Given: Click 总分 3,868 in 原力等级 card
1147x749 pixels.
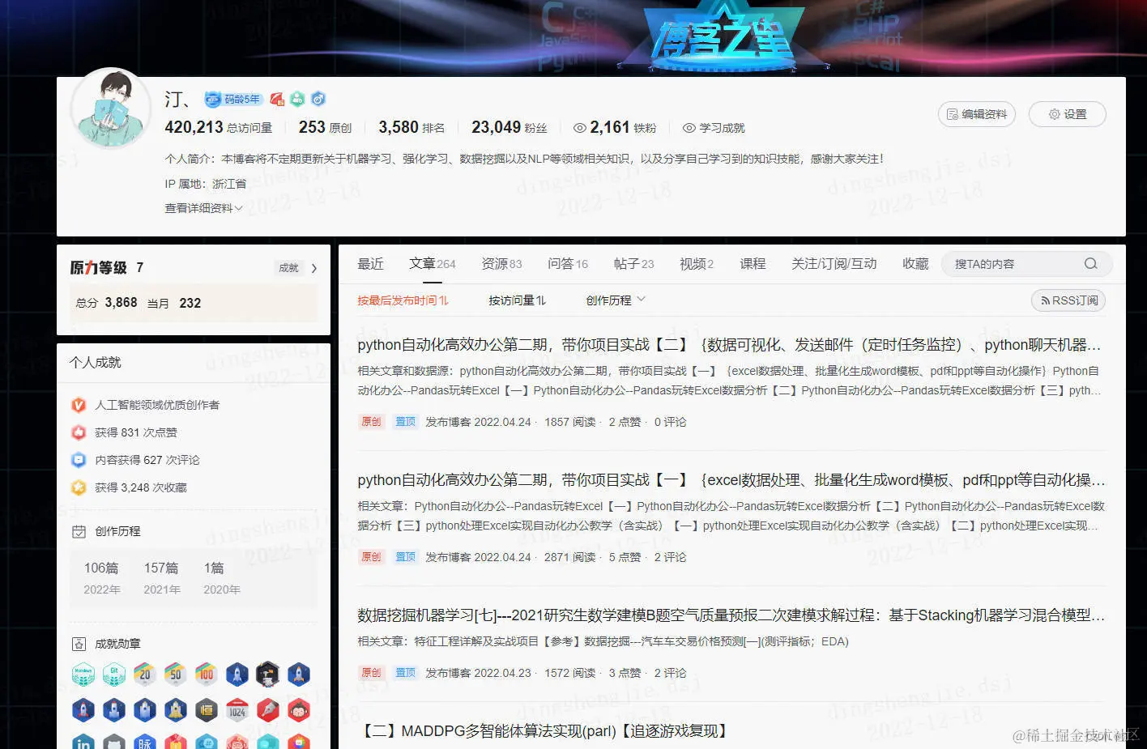Looking at the screenshot, I should pyautogui.click(x=106, y=303).
